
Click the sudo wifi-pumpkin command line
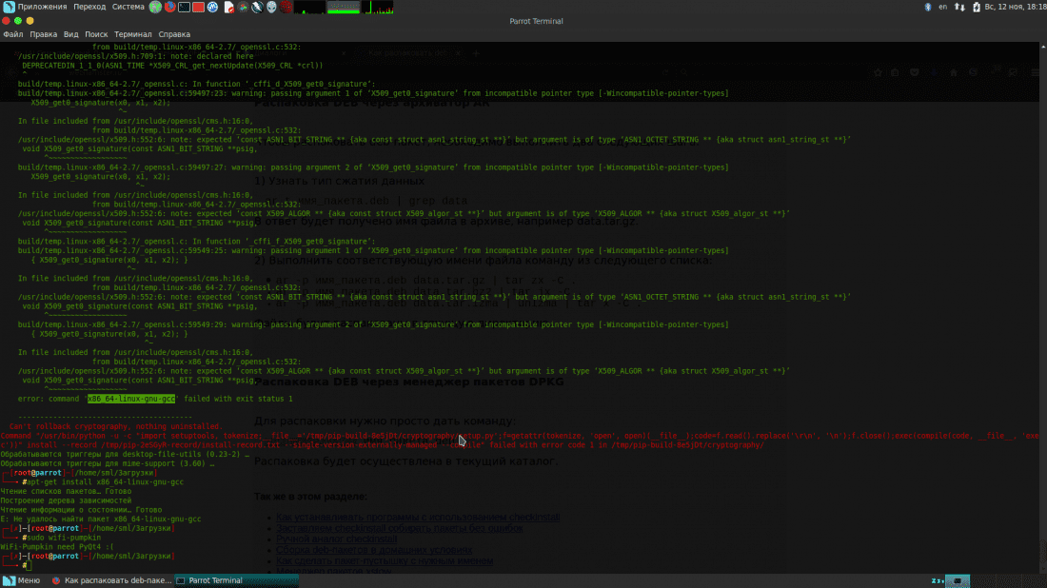(x=64, y=538)
